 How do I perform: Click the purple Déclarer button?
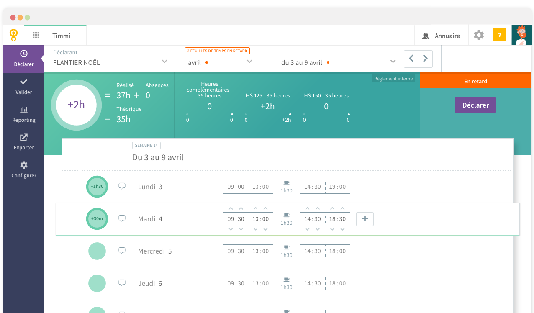click(x=475, y=105)
